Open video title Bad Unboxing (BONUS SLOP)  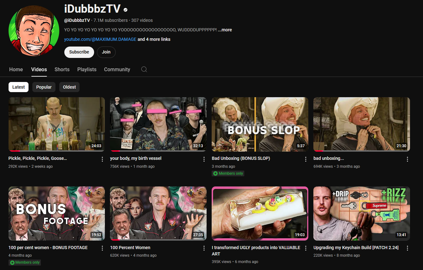click(x=241, y=158)
